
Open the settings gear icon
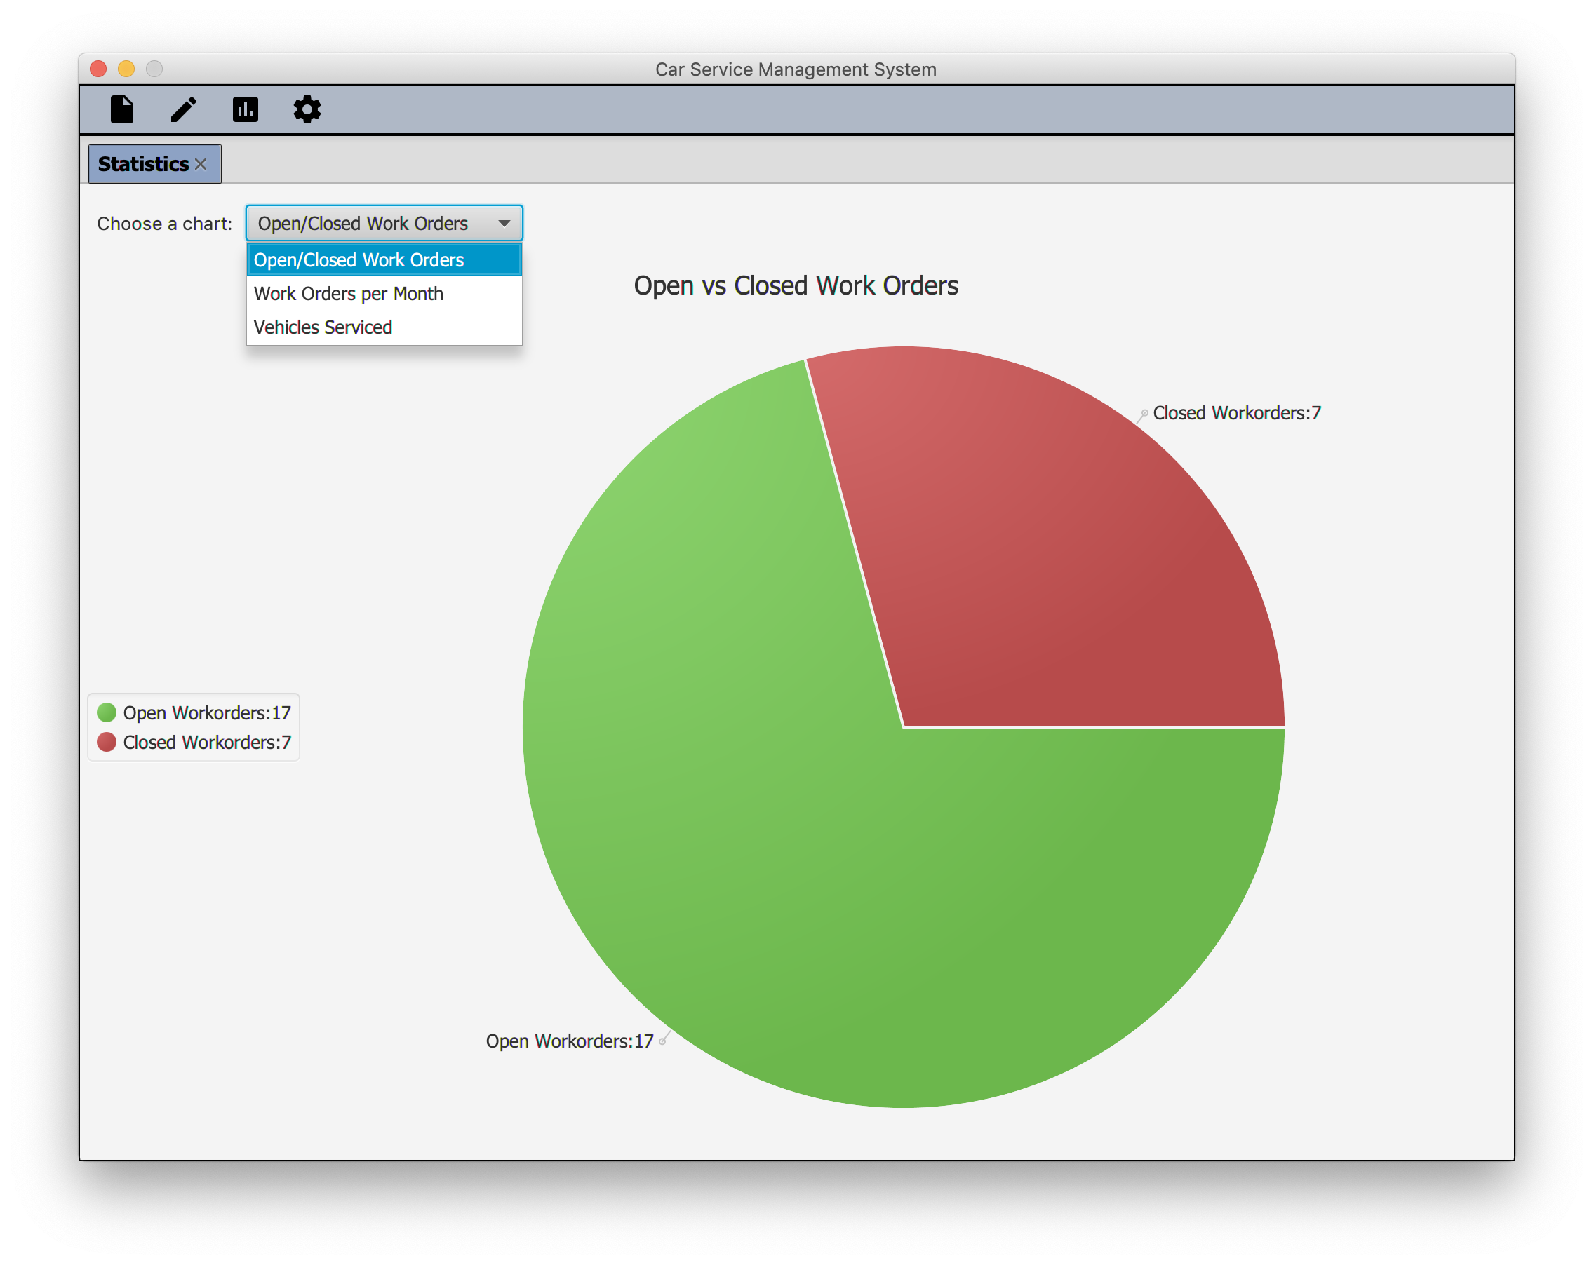(x=307, y=109)
